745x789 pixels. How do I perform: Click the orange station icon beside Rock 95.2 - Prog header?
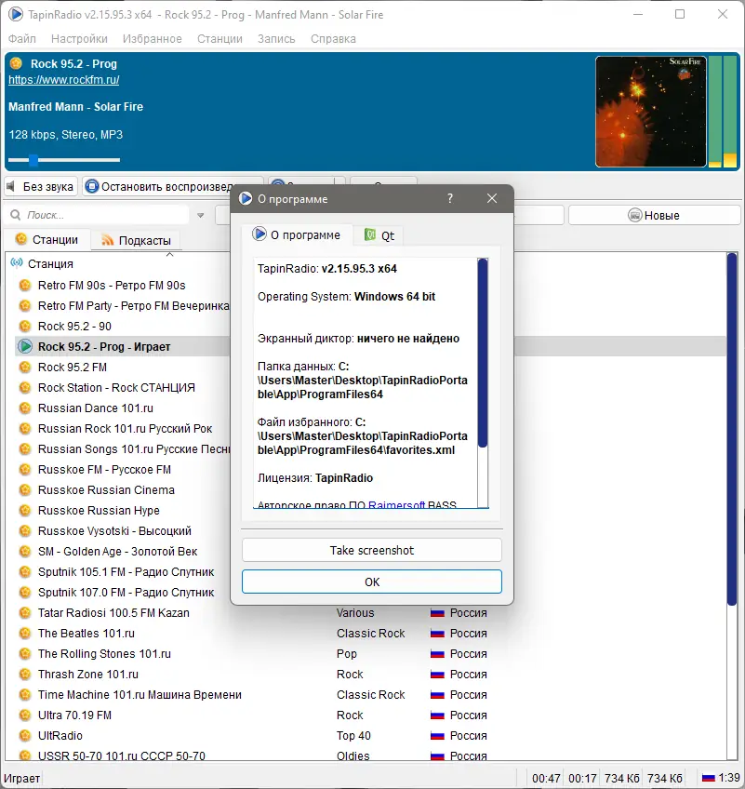(x=16, y=63)
